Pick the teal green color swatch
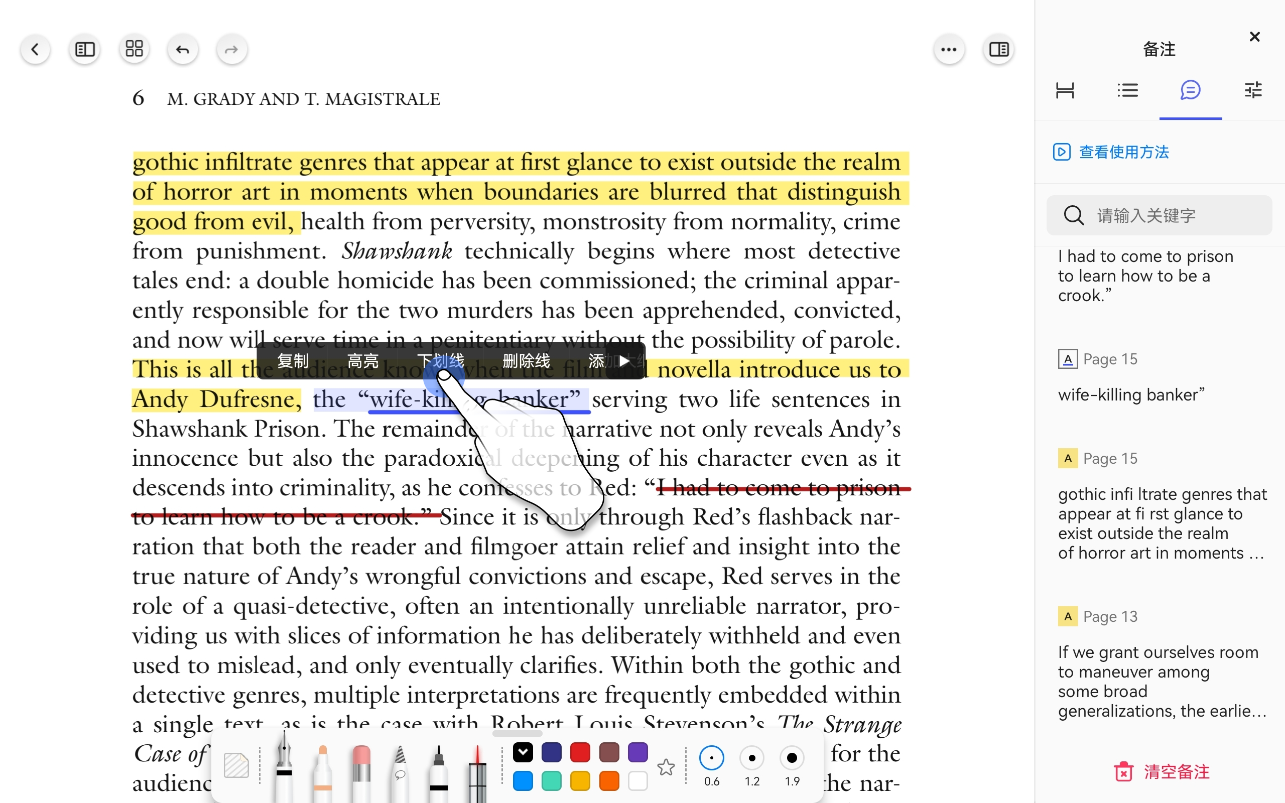This screenshot has height=803, width=1285. tap(551, 781)
